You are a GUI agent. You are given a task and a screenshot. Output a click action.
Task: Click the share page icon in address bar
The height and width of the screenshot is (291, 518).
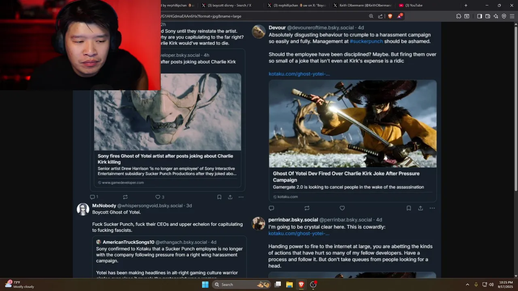380,16
